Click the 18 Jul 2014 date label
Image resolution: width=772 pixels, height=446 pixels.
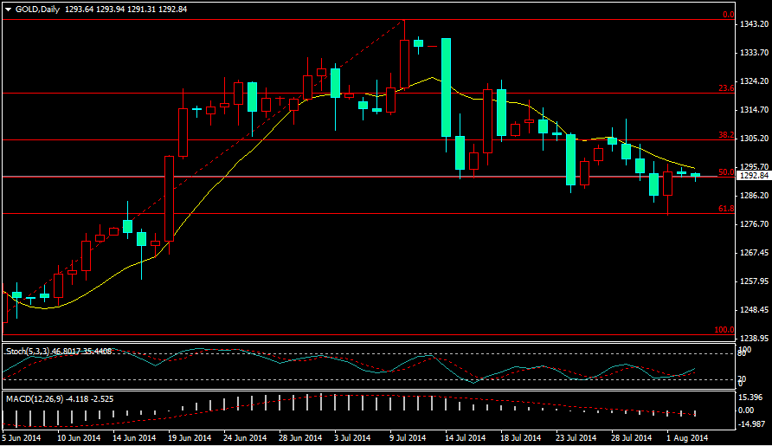[520, 437]
